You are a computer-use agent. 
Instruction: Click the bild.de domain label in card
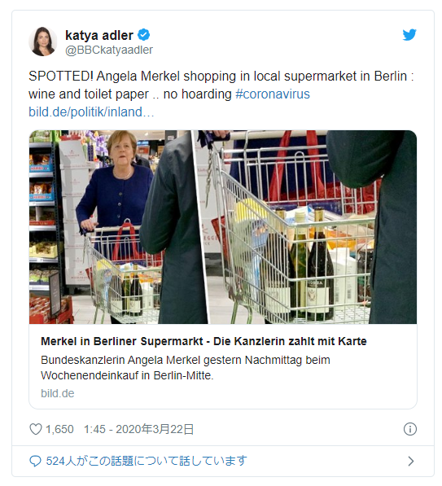58,393
